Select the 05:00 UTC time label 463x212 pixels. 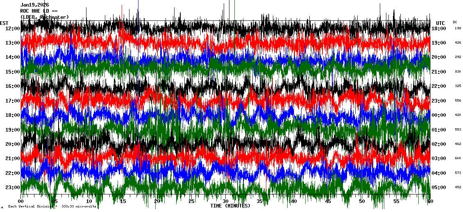(x=438, y=187)
